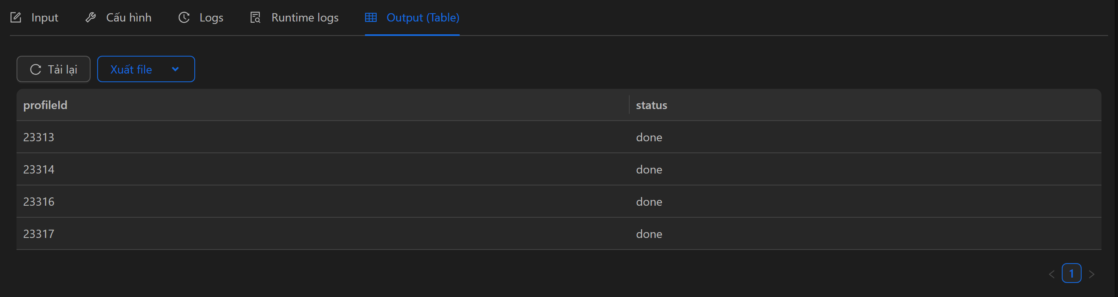
Task: Click the Output table grid icon
Action: [370, 18]
